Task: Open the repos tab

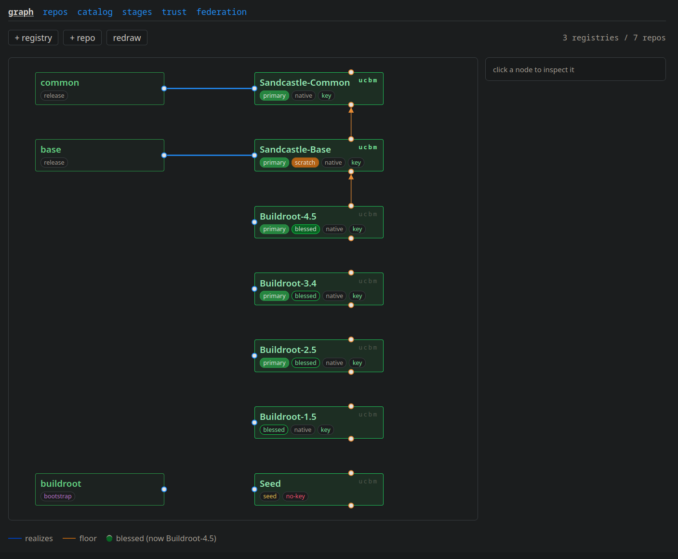Action: click(55, 12)
